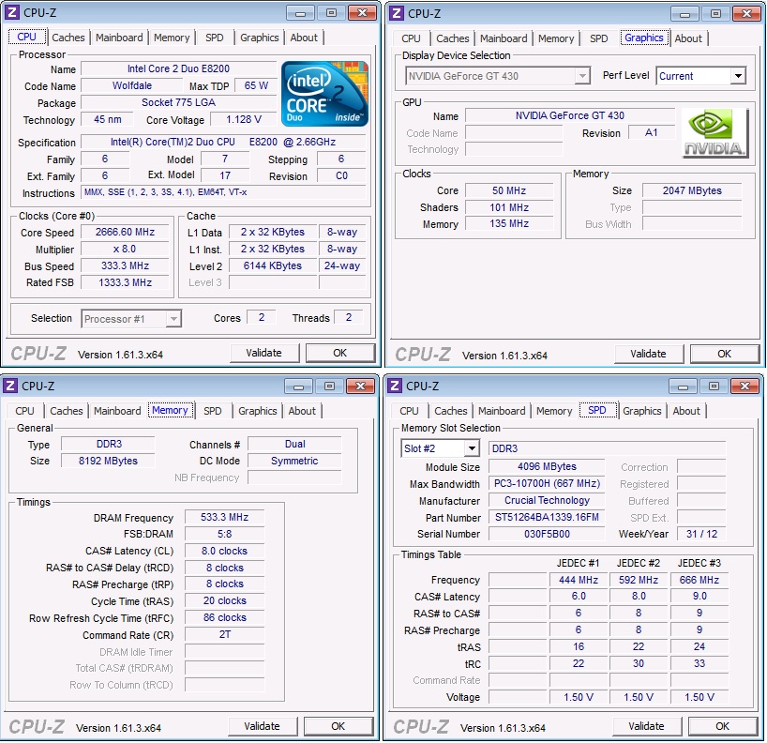Click the Channels # value Dual
This screenshot has width=767, height=743.
point(294,444)
